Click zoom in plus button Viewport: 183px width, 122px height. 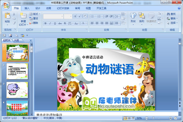(x=170, y=118)
